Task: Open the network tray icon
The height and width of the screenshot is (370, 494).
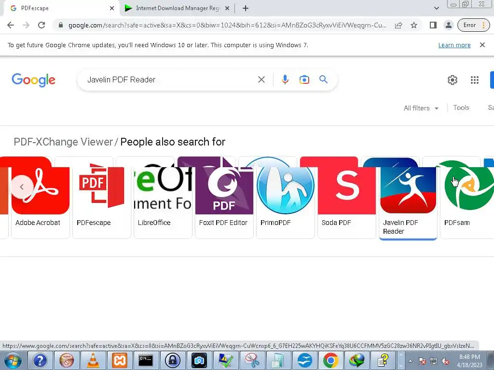Action: pos(434,361)
